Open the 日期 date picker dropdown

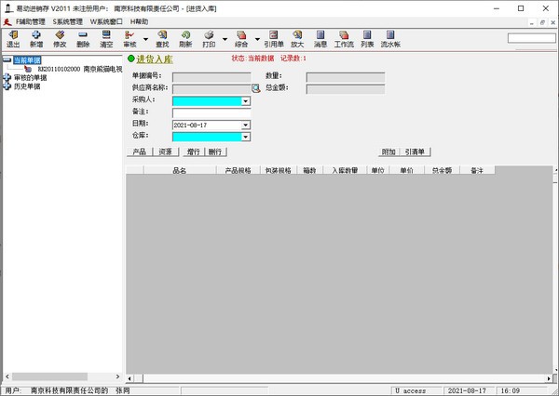(x=246, y=124)
